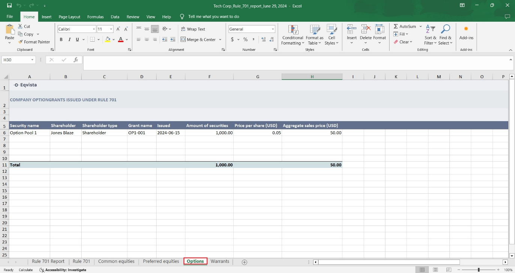Open Conditional Formatting menu
This screenshot has height=273, width=515.
[293, 35]
